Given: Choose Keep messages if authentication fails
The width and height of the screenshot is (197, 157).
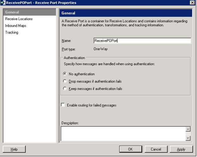Looking at the screenshot, I should [x=65, y=89].
